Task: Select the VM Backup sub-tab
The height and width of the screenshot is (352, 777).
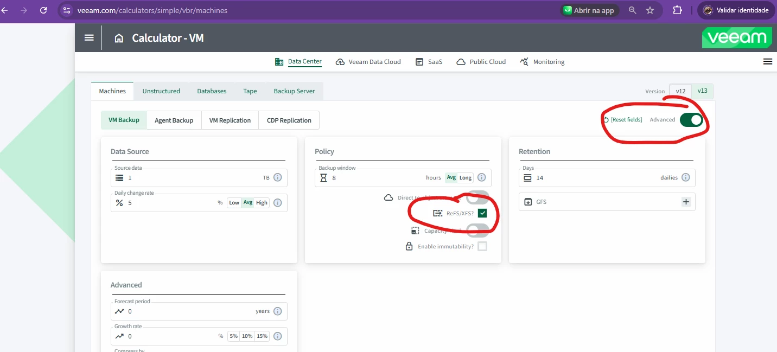Action: point(124,120)
